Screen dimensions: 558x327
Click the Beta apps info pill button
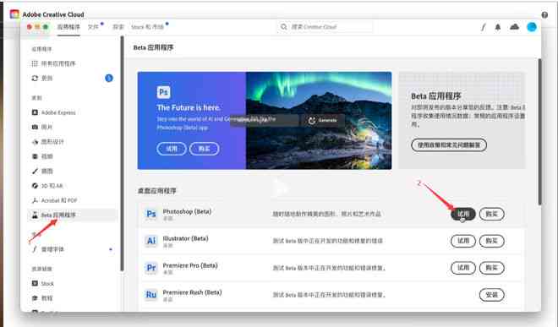coord(449,144)
